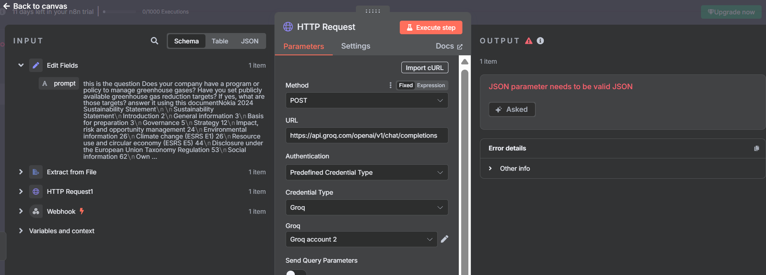Click the Webhook node icon
766x275 pixels.
tap(36, 211)
